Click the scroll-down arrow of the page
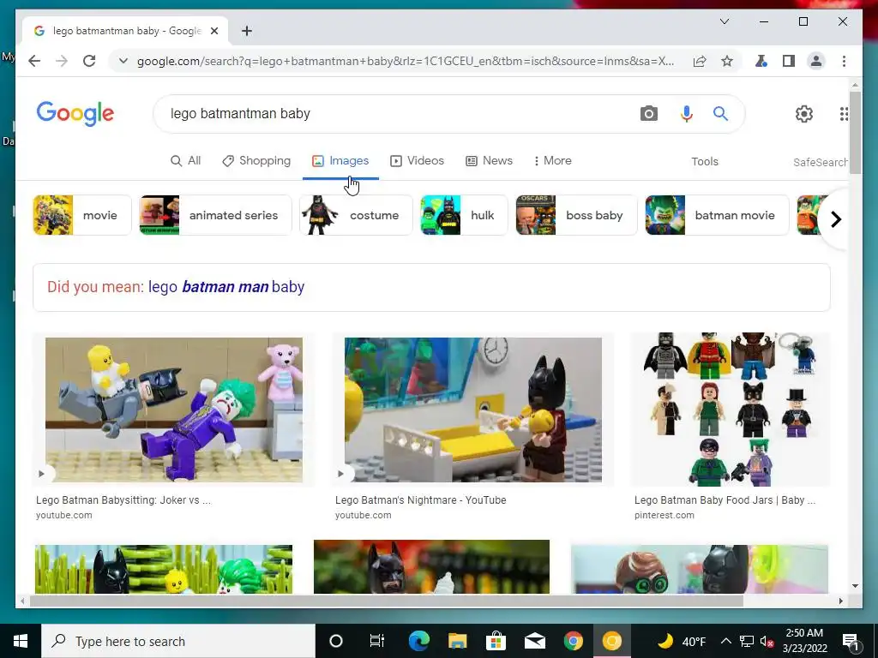The width and height of the screenshot is (878, 658). 855,586
